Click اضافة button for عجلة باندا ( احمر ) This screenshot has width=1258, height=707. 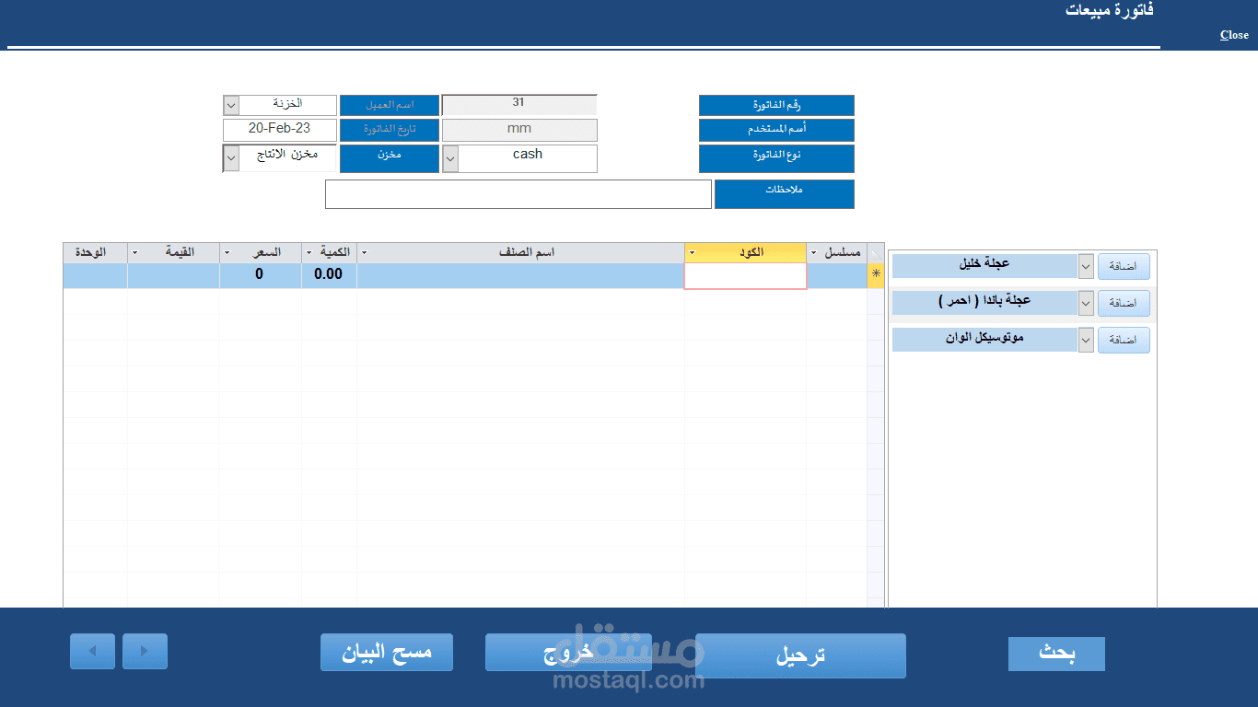tap(1124, 303)
